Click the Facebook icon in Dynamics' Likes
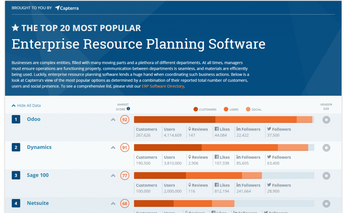Image resolution: width=348 pixels, height=213 pixels. (216, 157)
